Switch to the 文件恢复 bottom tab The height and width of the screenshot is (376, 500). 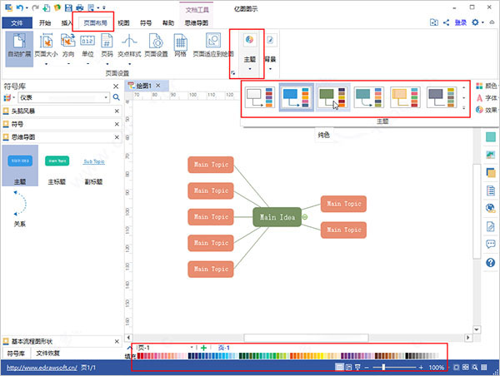pos(47,353)
